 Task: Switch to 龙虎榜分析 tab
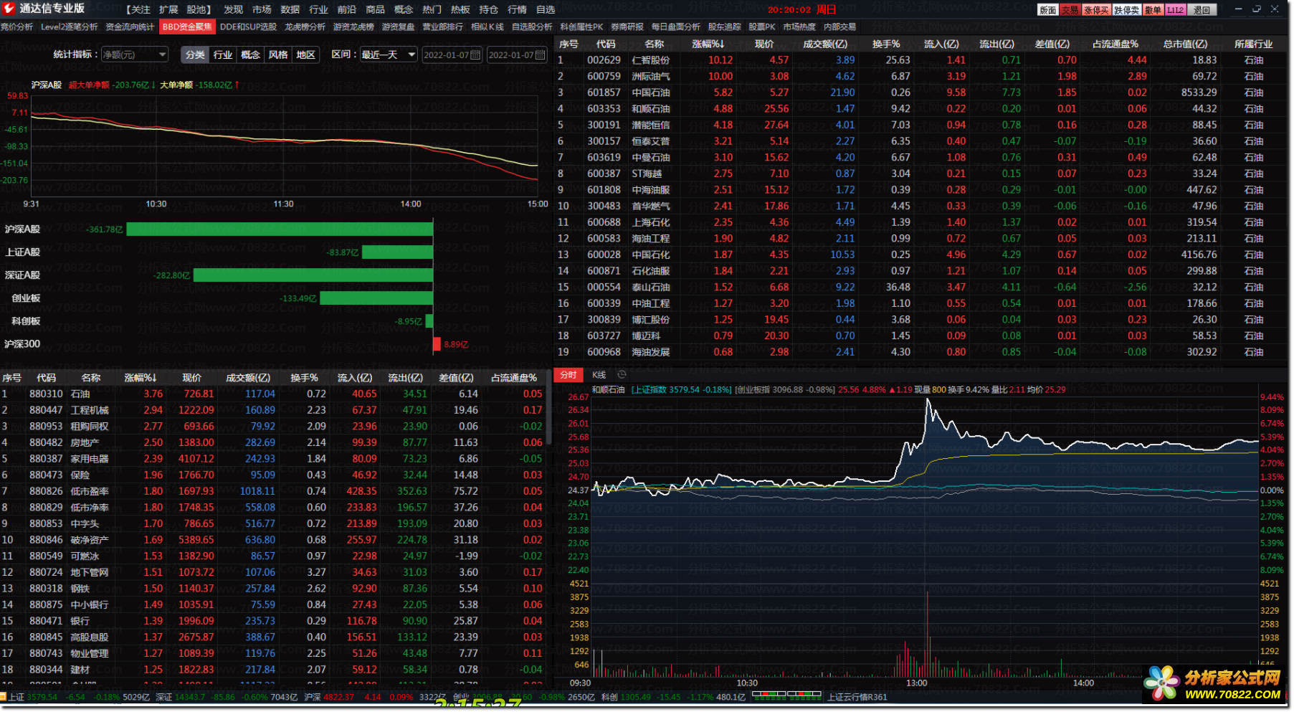305,27
